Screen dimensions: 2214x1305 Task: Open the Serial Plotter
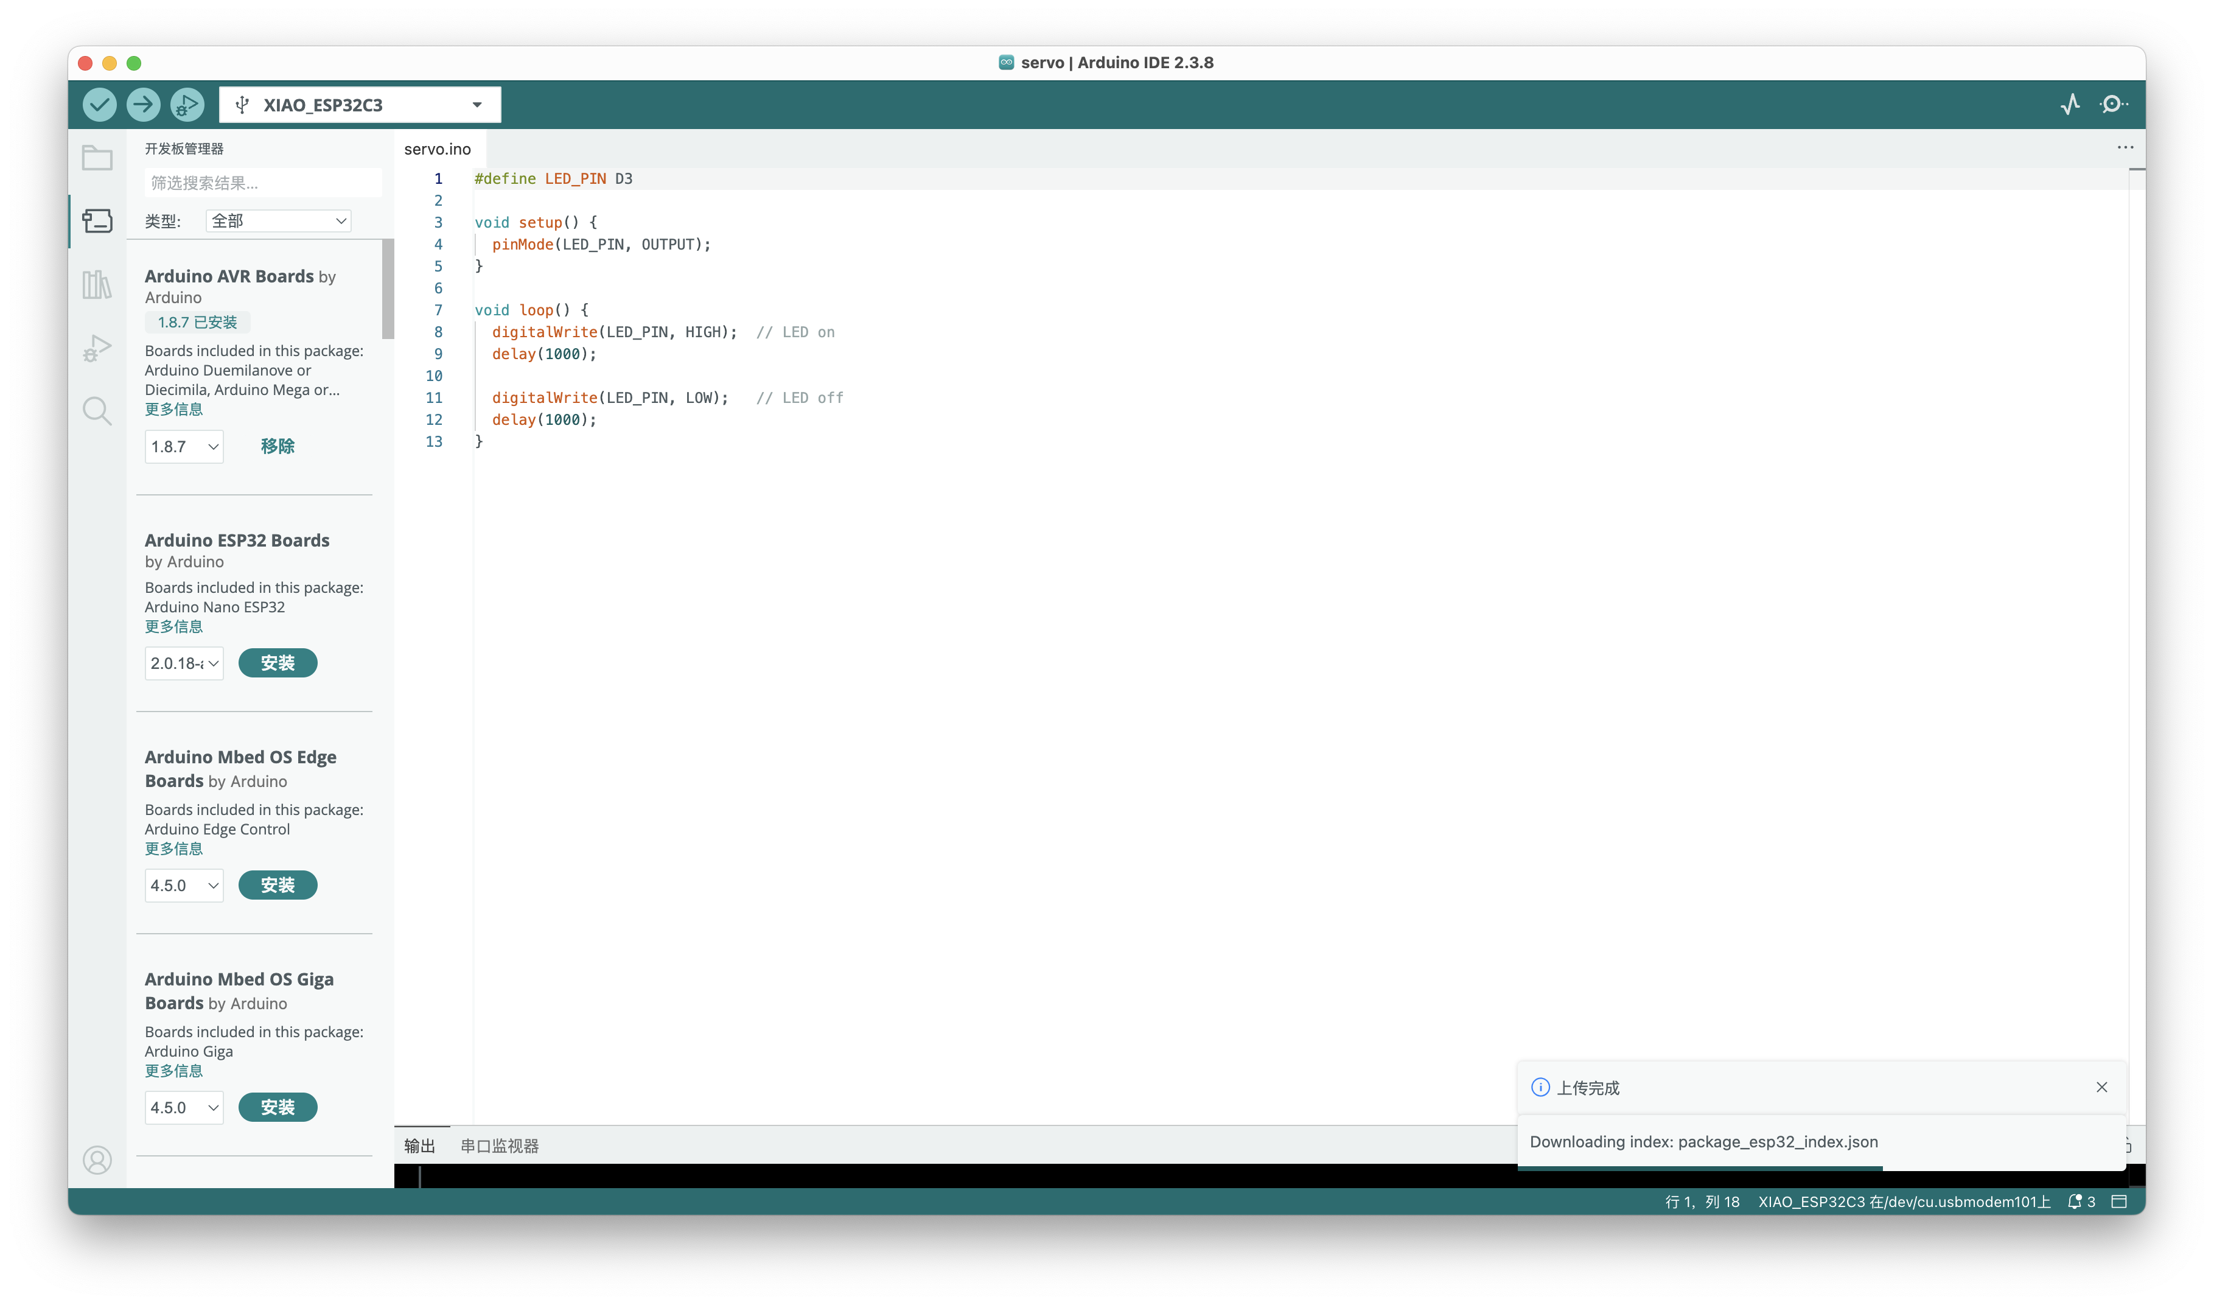click(2070, 105)
